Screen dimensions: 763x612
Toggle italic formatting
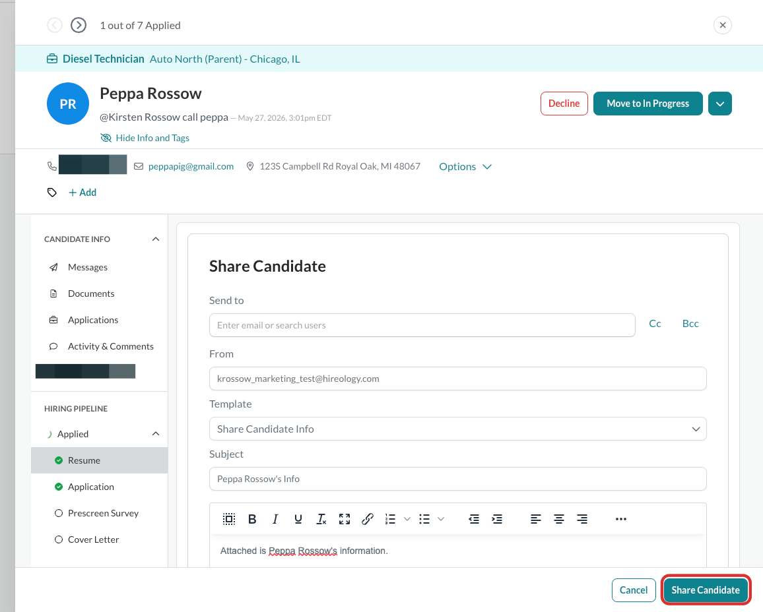(275, 519)
